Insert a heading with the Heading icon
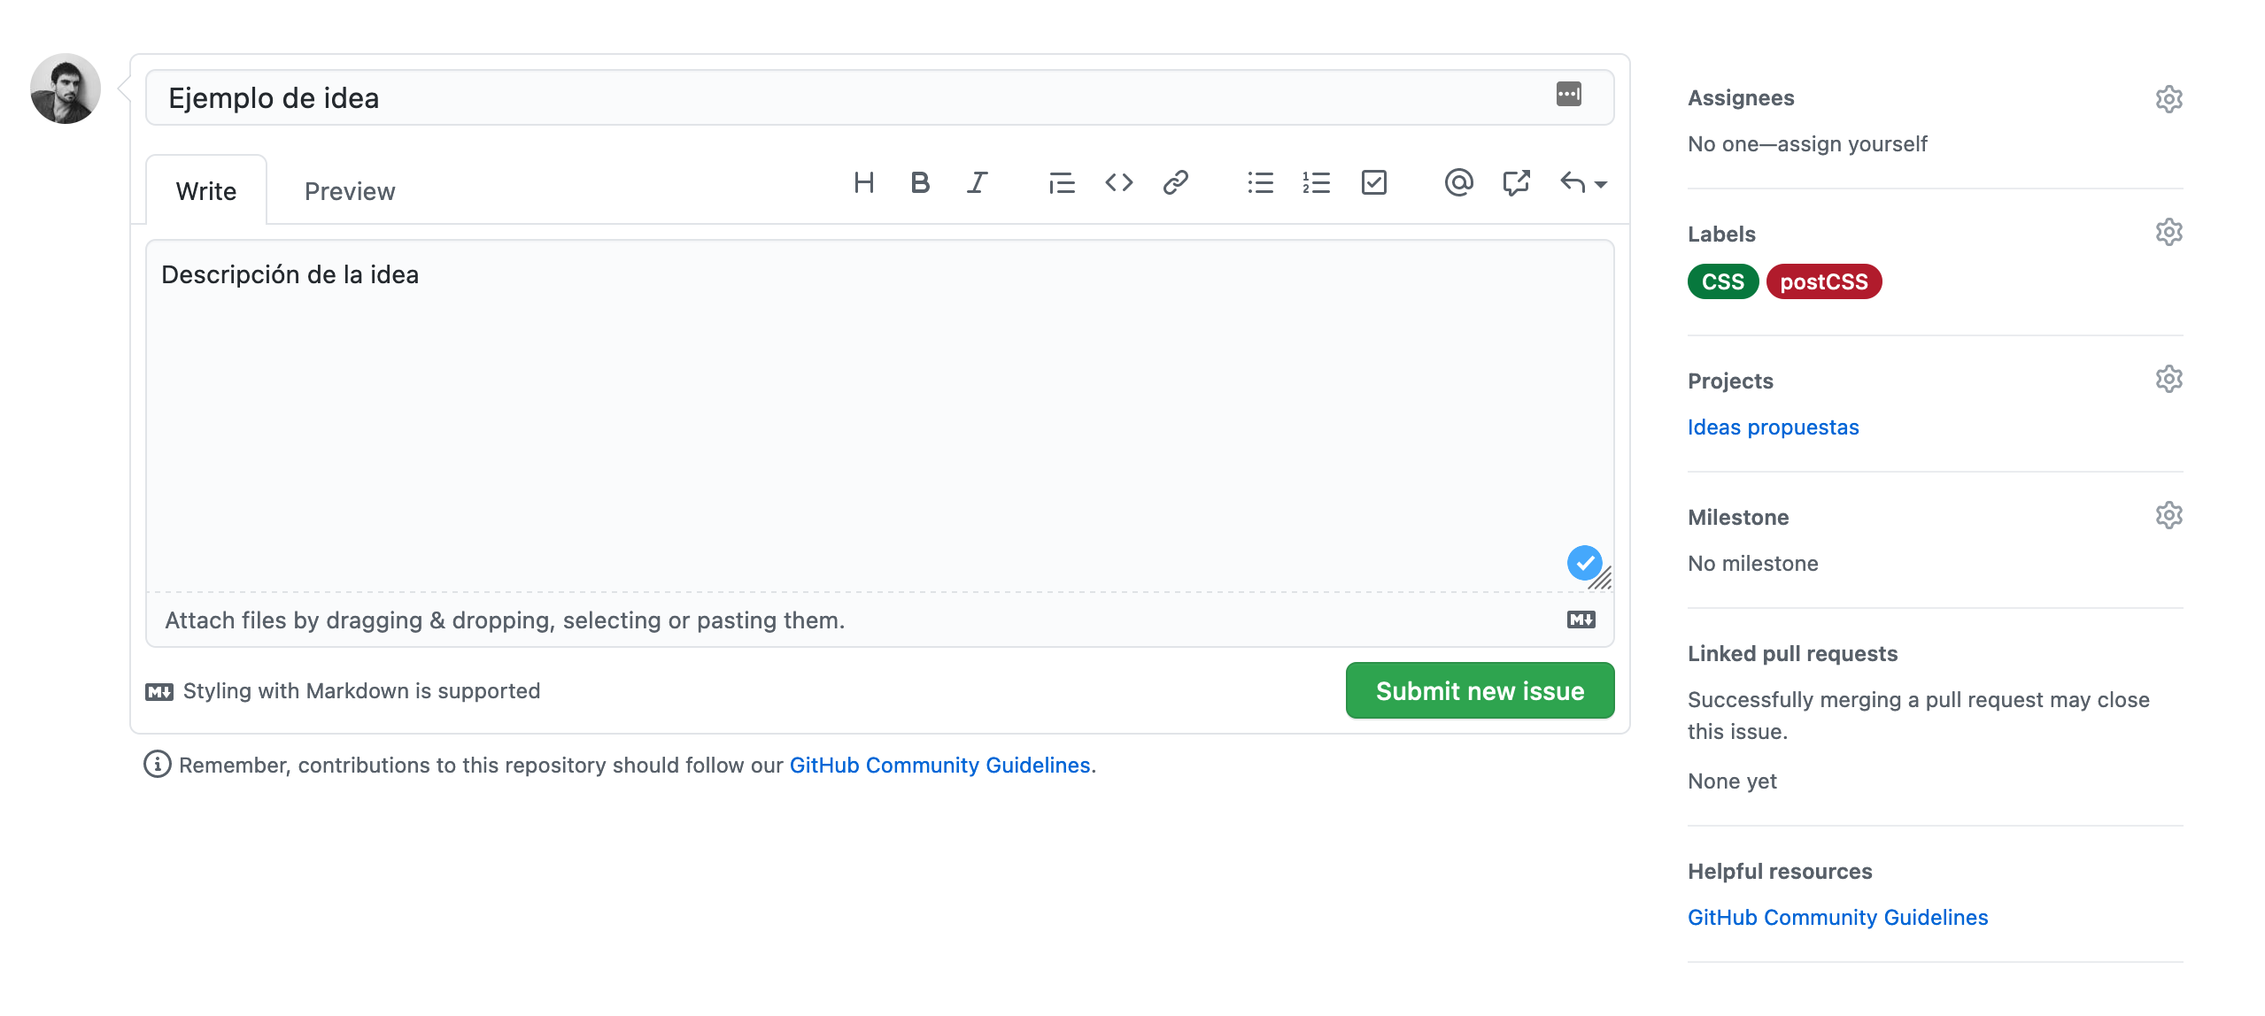This screenshot has height=1016, width=2265. coord(863,183)
